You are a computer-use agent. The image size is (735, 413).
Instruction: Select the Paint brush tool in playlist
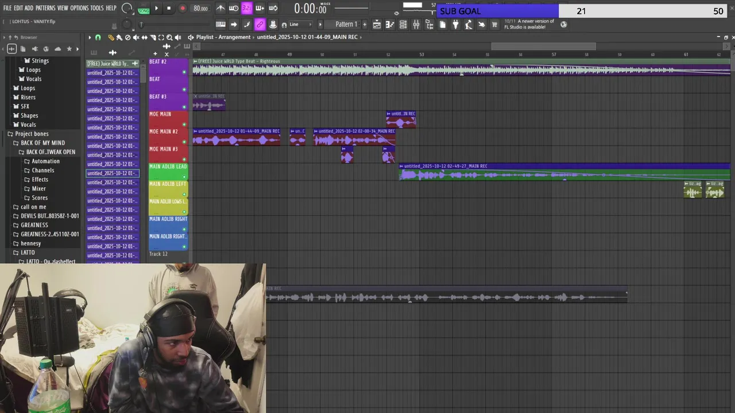119,37
